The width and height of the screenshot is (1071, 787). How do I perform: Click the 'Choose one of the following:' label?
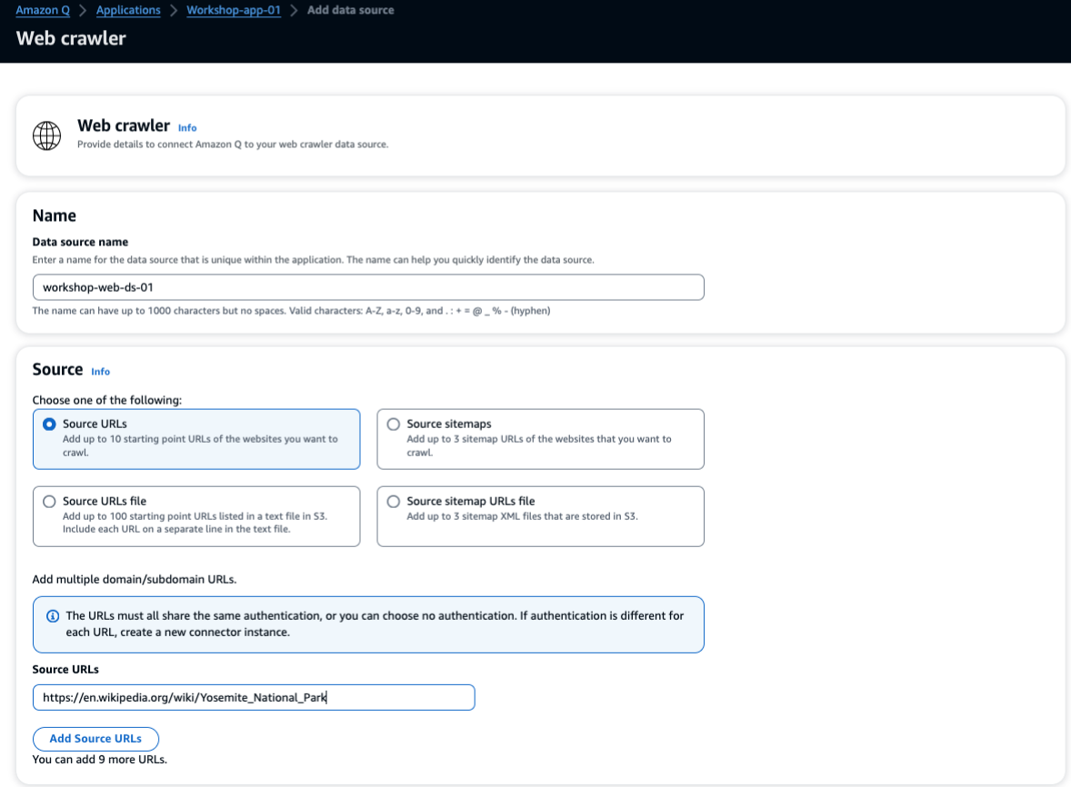107,400
